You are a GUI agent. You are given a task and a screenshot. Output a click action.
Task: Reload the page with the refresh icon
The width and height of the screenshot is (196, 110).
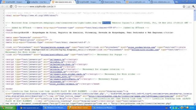(x=11, y=6)
